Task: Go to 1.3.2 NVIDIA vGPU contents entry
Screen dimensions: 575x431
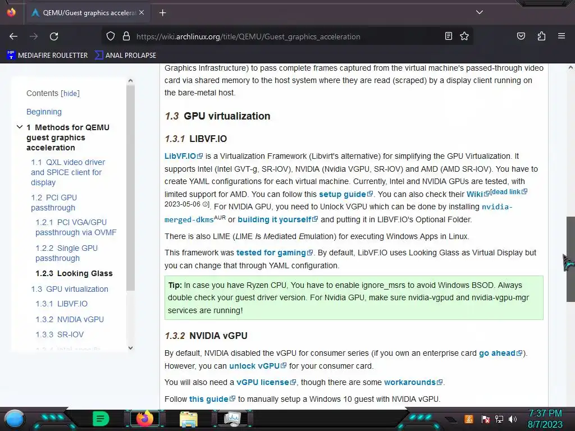Action: (70, 319)
